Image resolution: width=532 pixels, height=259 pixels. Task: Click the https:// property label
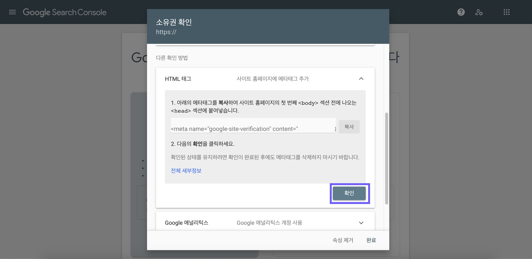[x=166, y=32]
